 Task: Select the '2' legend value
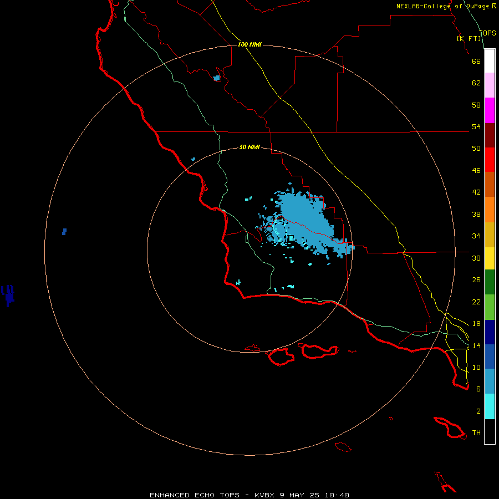(x=478, y=411)
